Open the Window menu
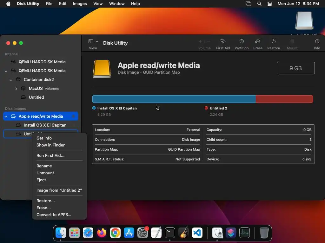The image size is (325, 243). tap(117, 4)
